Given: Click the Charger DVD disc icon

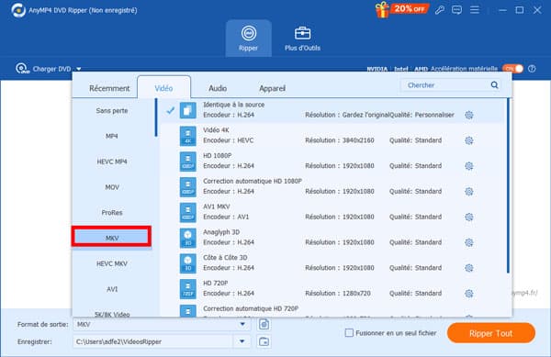Looking at the screenshot, I should [22, 69].
